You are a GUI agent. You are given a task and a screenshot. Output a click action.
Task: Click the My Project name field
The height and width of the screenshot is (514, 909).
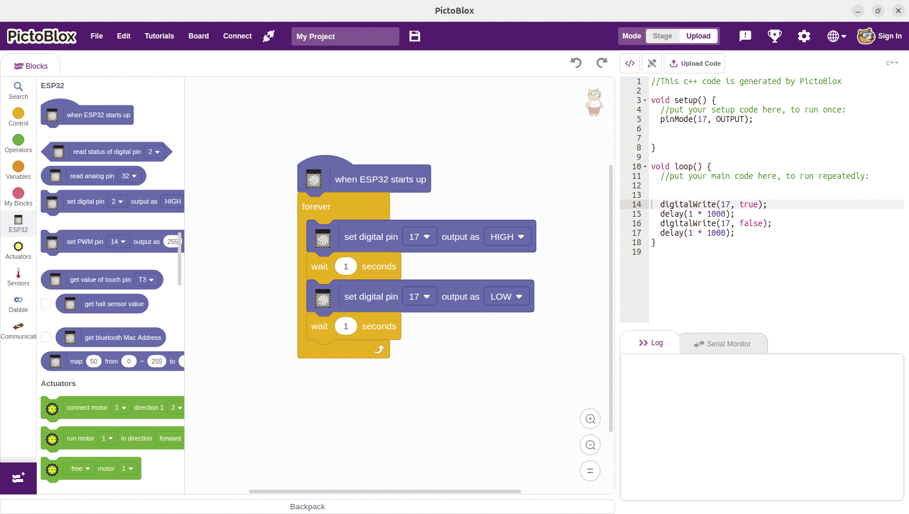point(345,36)
